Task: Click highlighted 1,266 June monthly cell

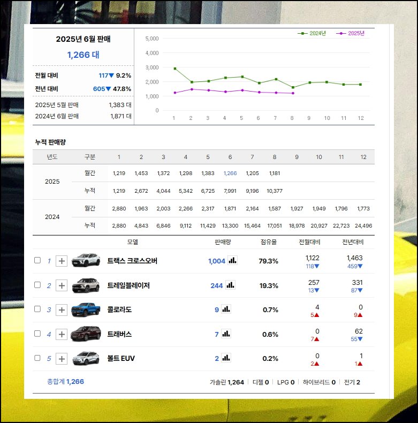Action: (x=230, y=173)
